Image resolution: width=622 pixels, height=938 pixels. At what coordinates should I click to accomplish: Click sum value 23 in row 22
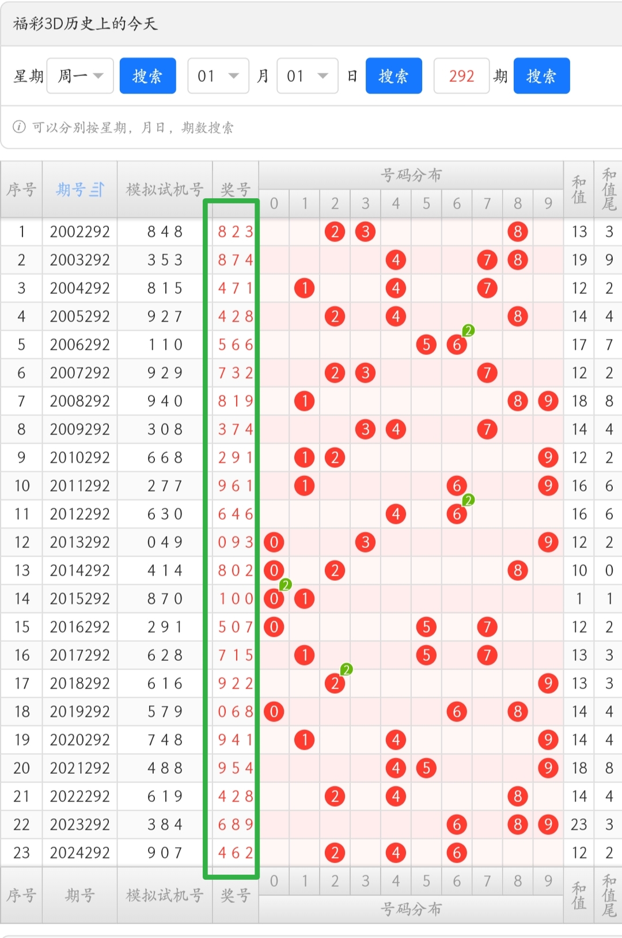pos(579,824)
